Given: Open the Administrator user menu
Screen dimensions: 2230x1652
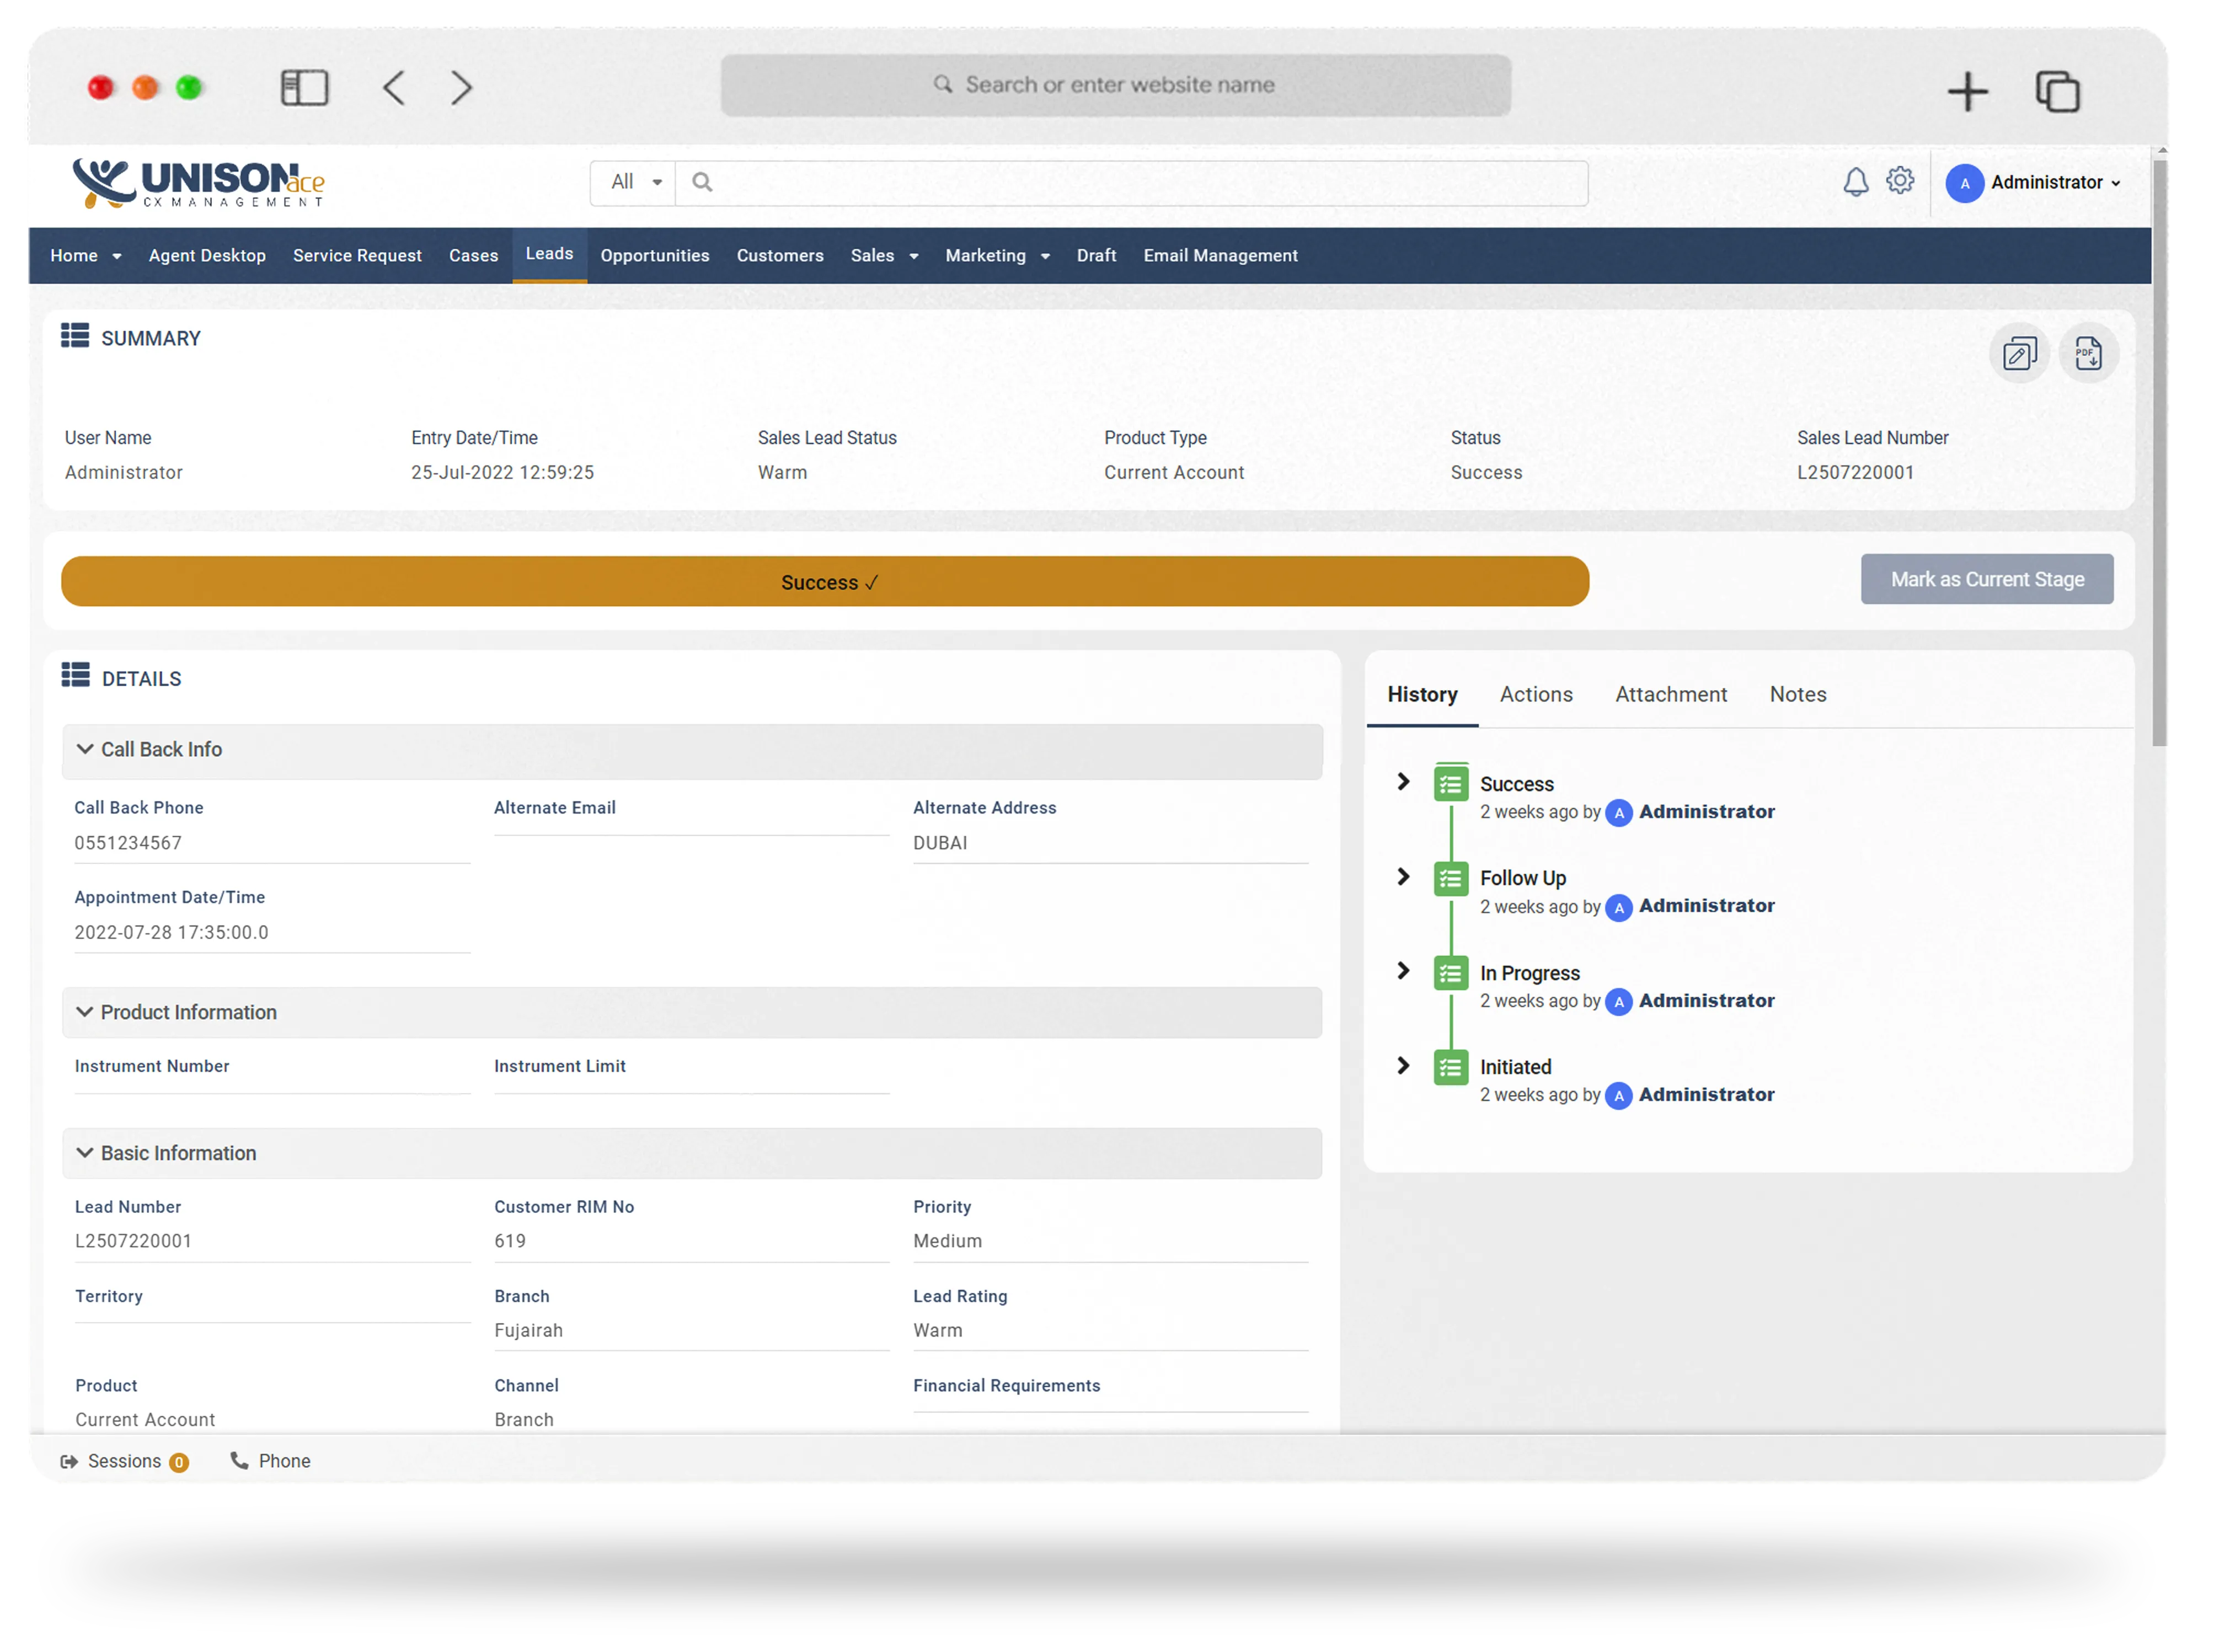Looking at the screenshot, I should click(2045, 183).
